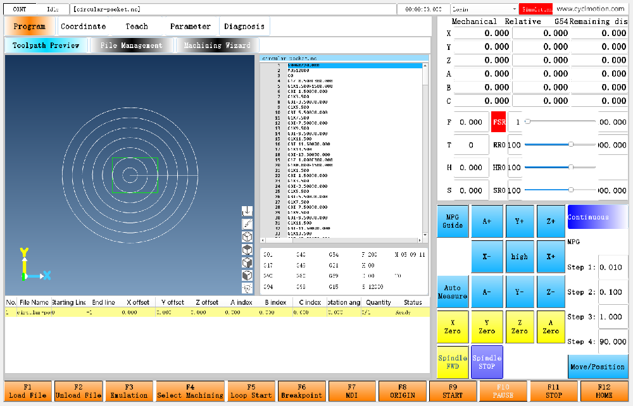
Task: Jog Z- axis button
Action: tap(551, 292)
